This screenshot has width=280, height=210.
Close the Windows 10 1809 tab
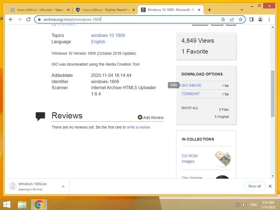click(199, 10)
